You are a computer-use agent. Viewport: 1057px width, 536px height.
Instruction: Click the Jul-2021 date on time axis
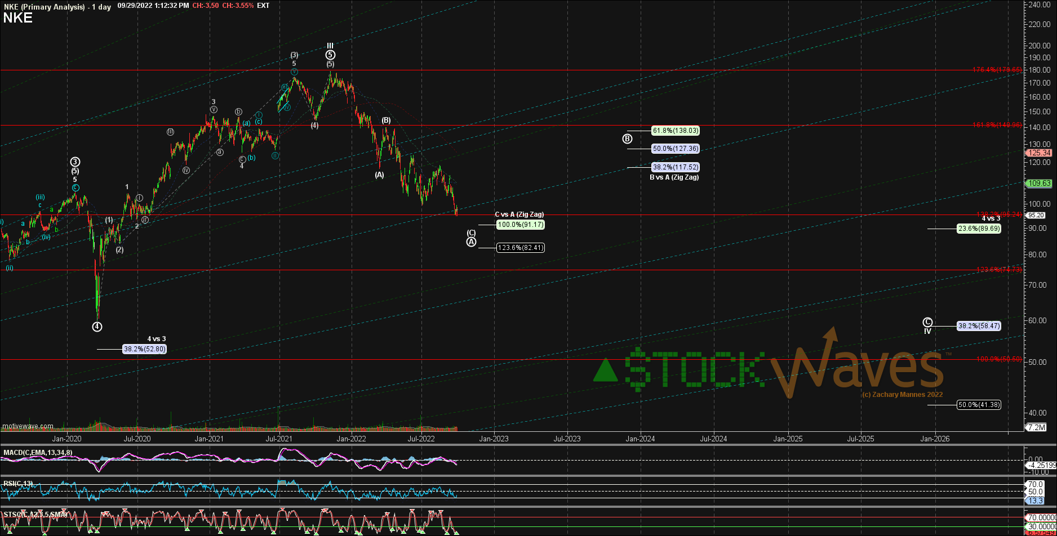point(279,439)
